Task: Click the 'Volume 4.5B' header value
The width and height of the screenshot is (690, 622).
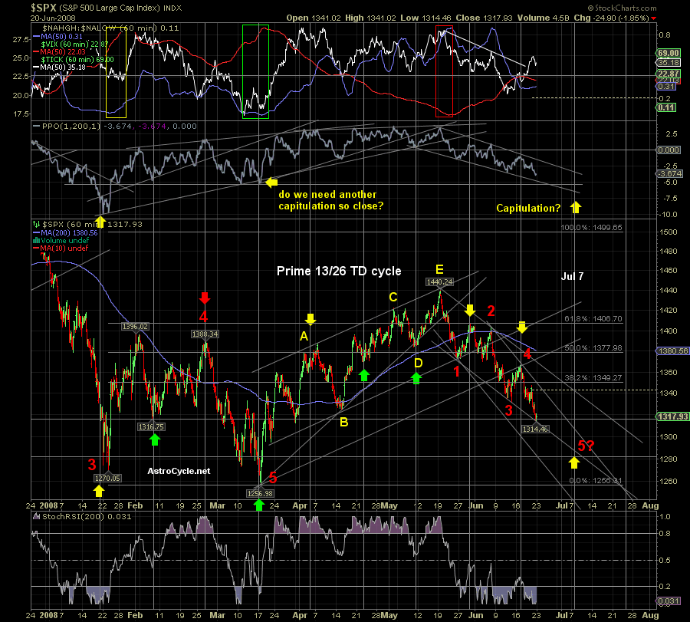Action: (x=543, y=18)
